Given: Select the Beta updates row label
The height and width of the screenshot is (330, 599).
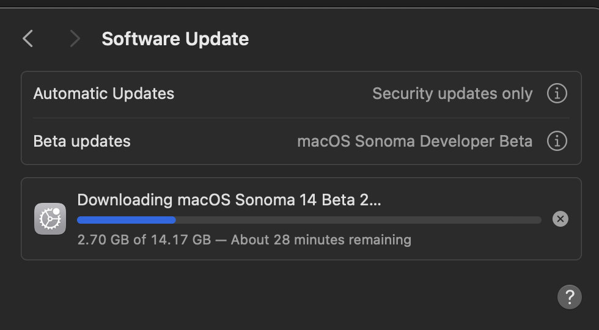Looking at the screenshot, I should coord(82,141).
